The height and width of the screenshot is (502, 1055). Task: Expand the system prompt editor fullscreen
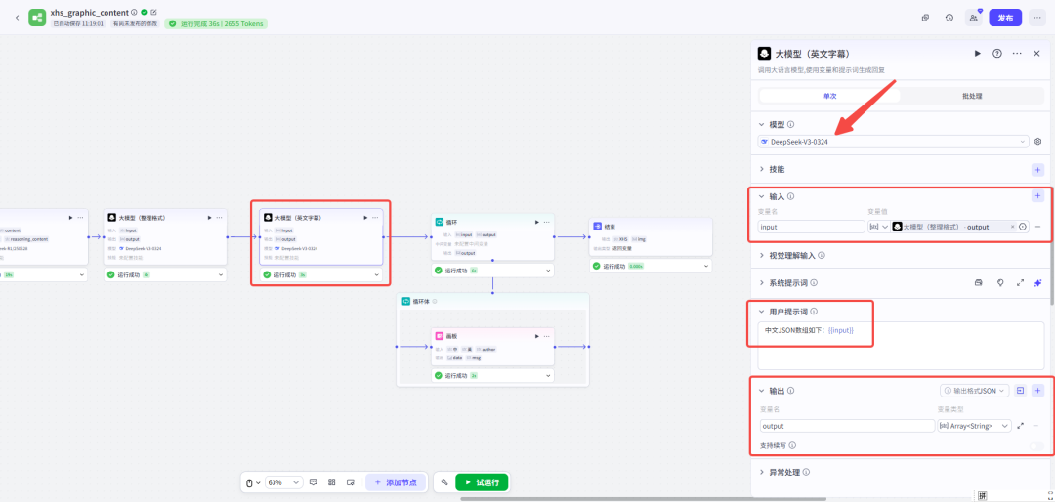coord(1020,282)
